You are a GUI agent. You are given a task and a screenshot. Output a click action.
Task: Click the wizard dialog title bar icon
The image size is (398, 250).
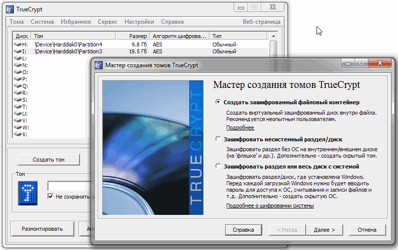(97, 65)
